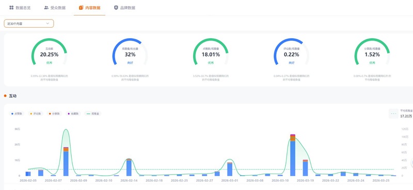This screenshot has height=190, width=413.
Task: Click the 互动 section heading
Action: point(12,96)
